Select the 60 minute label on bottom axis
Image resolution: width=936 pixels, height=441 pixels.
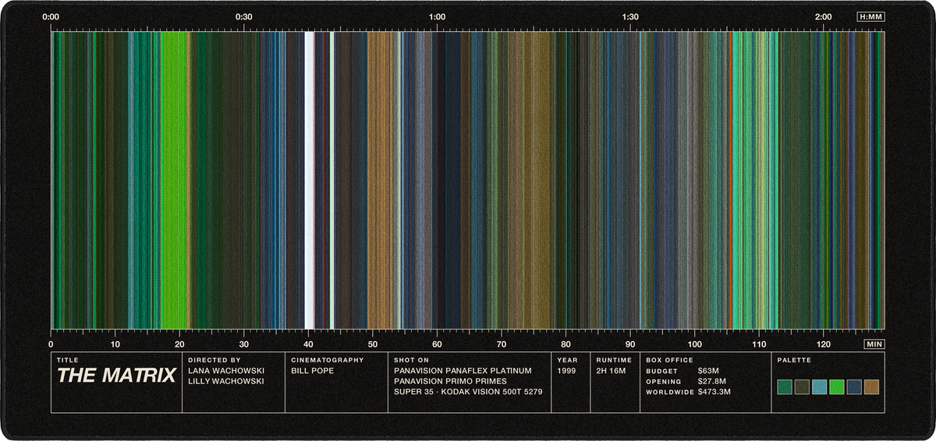click(437, 344)
